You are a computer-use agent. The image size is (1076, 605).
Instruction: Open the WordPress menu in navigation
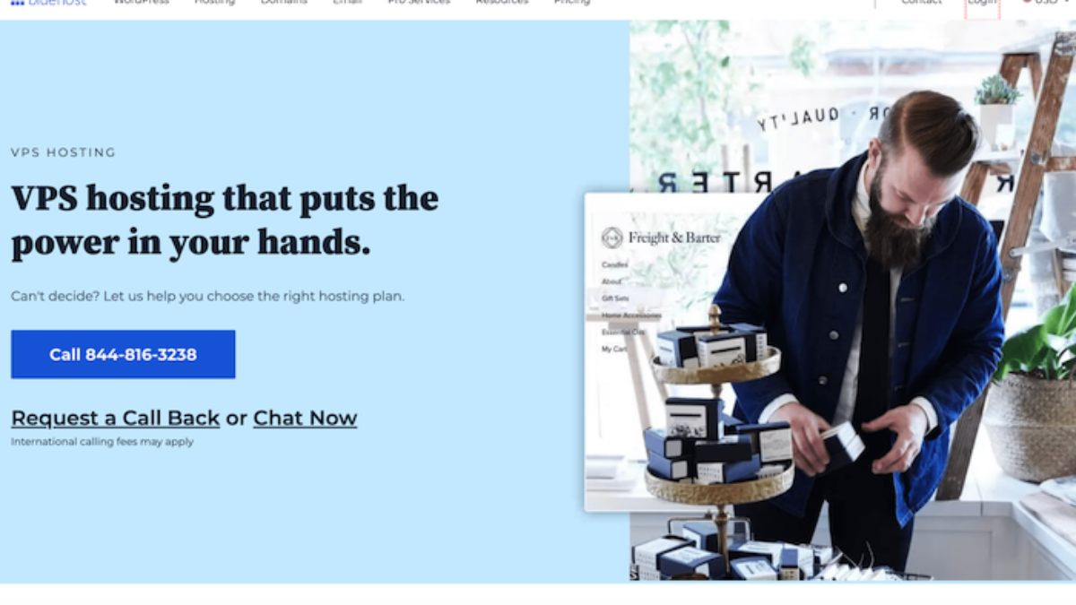click(141, 3)
